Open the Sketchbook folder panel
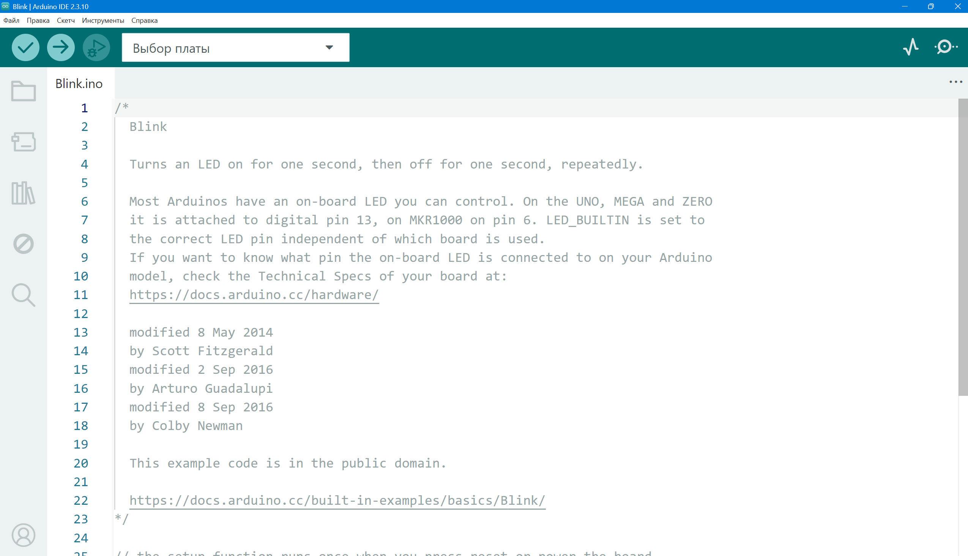 [23, 91]
